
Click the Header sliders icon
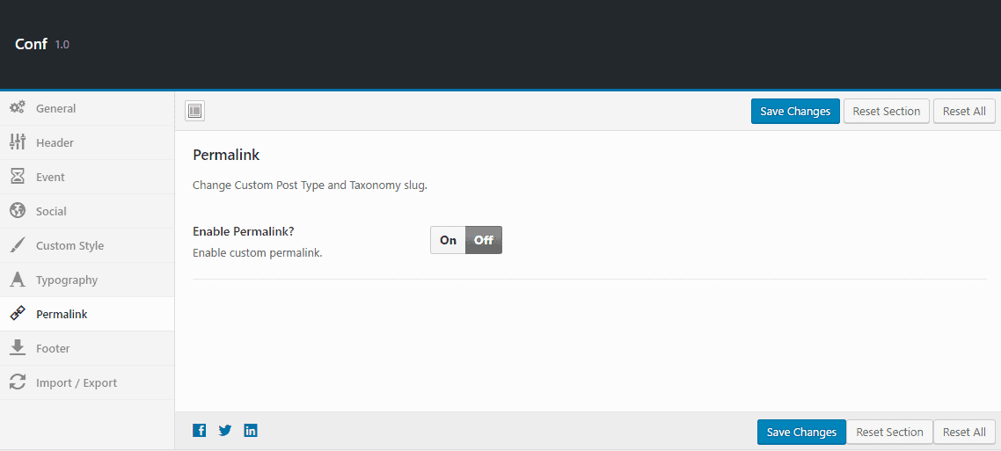point(17,142)
